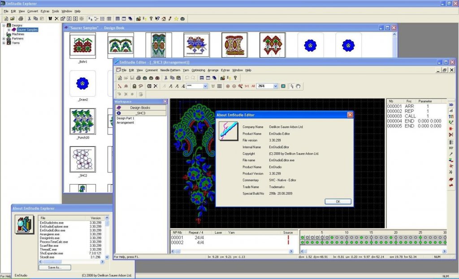Click the yellow star icon in Explorer toolbar
Screen dimensions: 459x279
click(176, 19)
